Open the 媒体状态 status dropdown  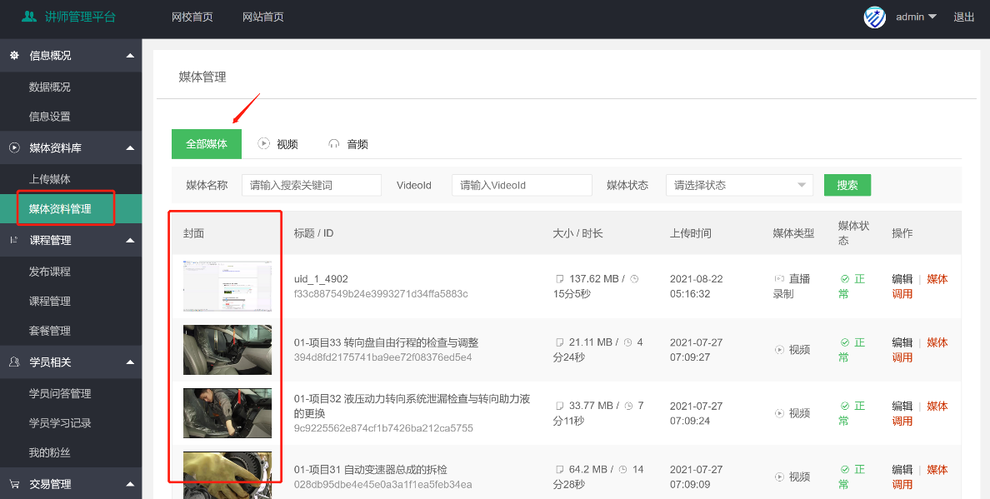pos(739,186)
